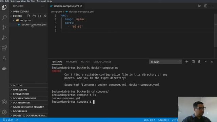The height and width of the screenshot is (122, 217).
Task: Expand the DOCKER CONTAINERS section
Action: (x=28, y=98)
